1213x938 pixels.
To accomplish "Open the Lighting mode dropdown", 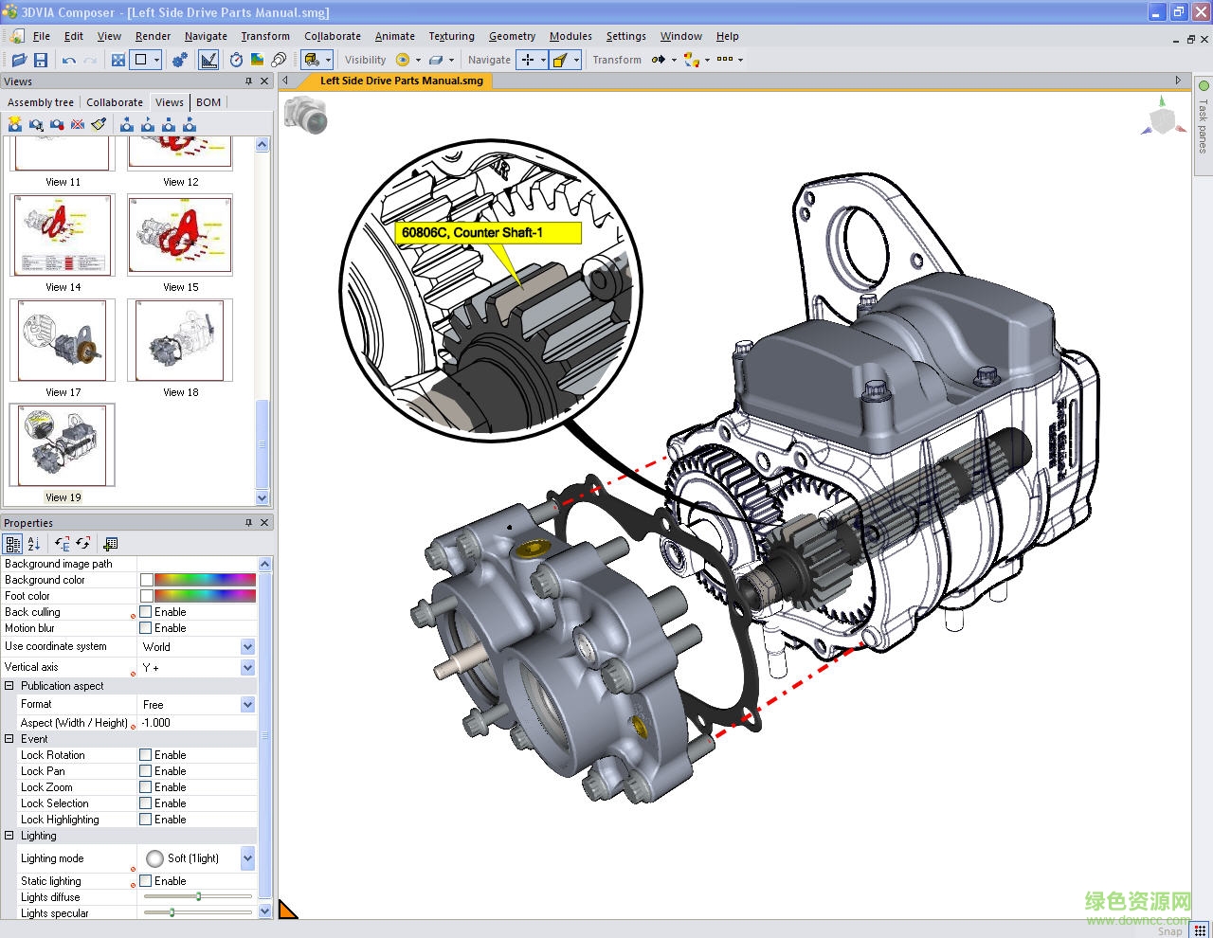I will pyautogui.click(x=246, y=858).
